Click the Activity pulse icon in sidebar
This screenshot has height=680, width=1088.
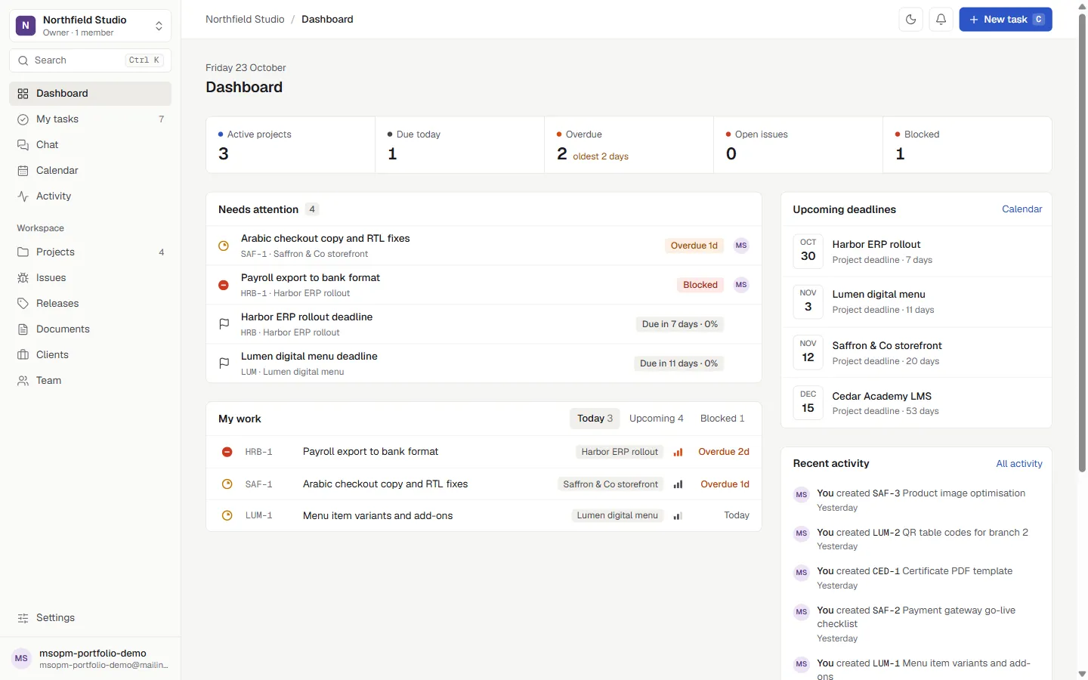(x=23, y=196)
